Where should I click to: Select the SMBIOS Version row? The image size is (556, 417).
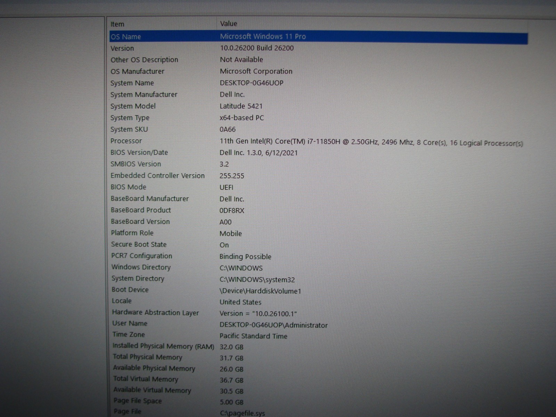coord(136,164)
